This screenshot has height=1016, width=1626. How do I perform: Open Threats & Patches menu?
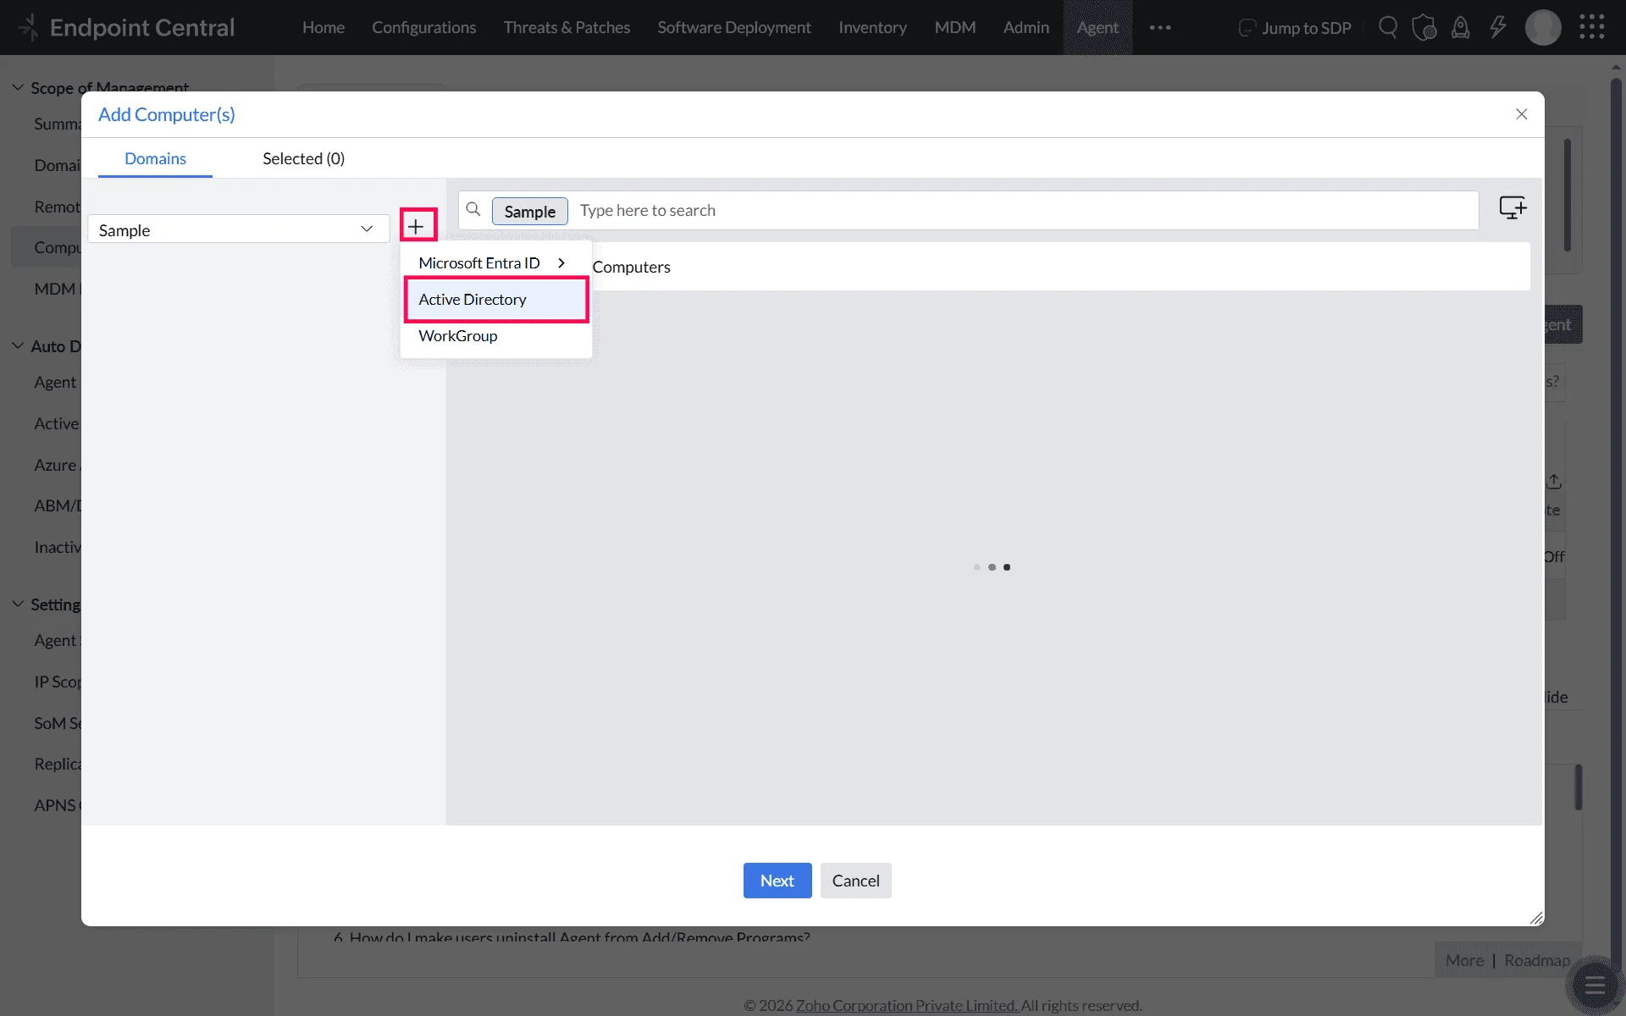pyautogui.click(x=567, y=27)
